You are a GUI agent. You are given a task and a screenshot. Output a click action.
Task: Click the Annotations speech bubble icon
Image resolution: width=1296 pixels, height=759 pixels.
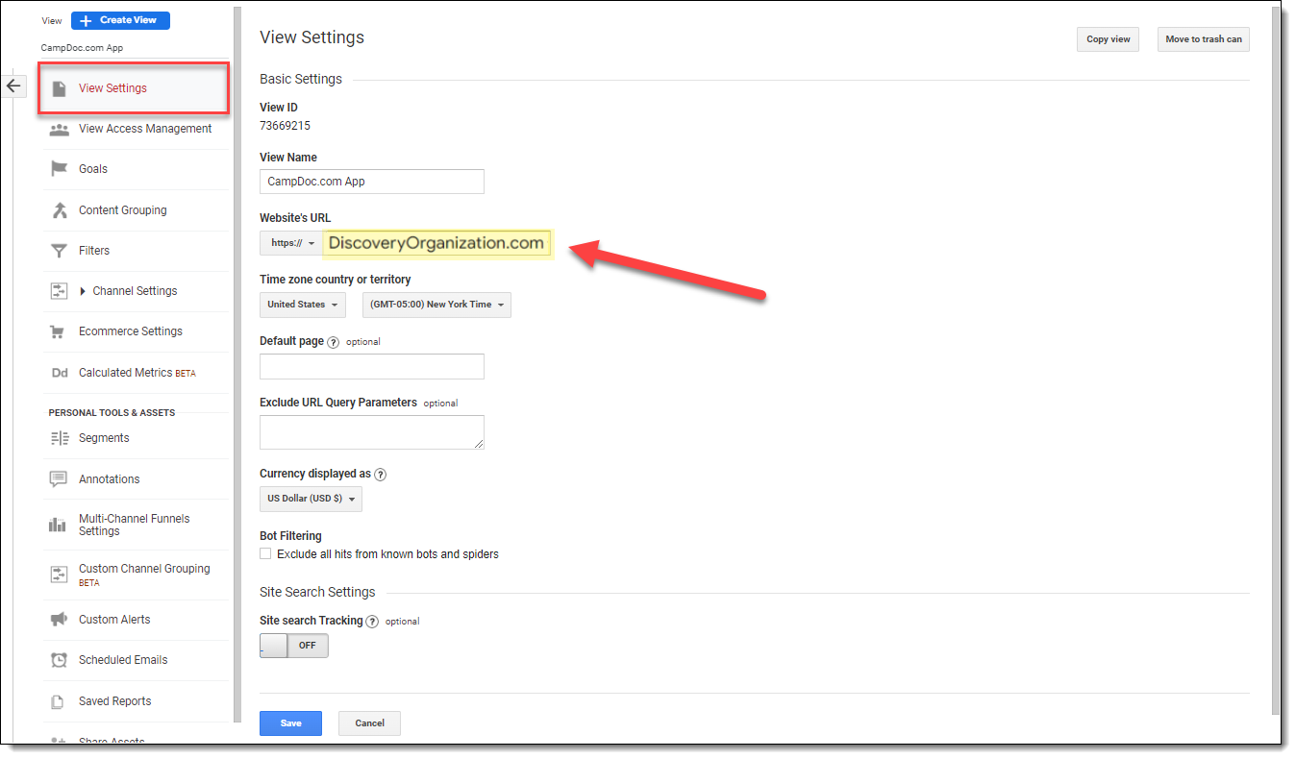(x=59, y=479)
